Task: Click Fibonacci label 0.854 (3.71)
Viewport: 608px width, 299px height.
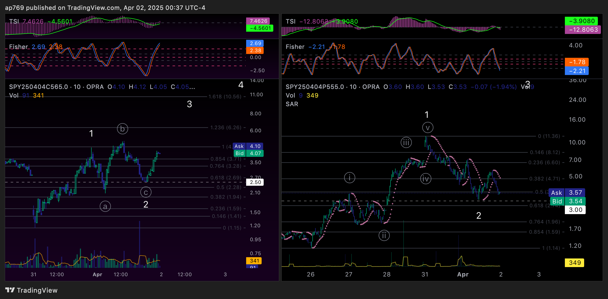Action: tap(226, 159)
